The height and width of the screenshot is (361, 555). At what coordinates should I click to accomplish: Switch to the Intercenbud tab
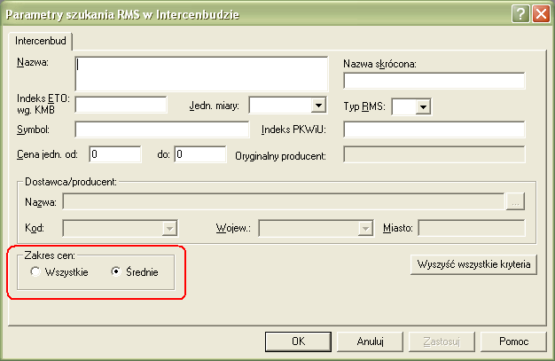tap(41, 41)
